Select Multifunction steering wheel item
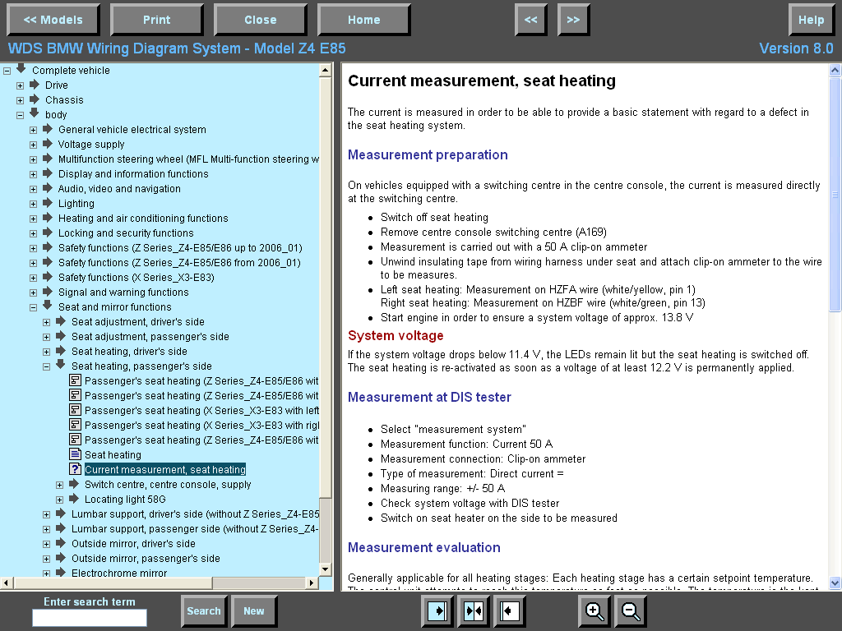This screenshot has height=631, width=842. [x=188, y=159]
